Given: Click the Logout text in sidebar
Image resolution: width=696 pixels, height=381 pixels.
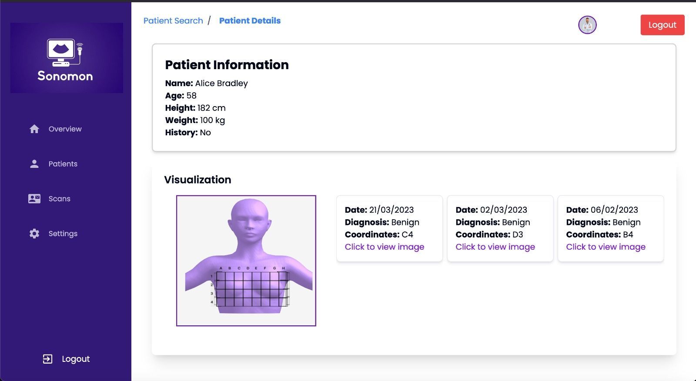Looking at the screenshot, I should tap(76, 359).
